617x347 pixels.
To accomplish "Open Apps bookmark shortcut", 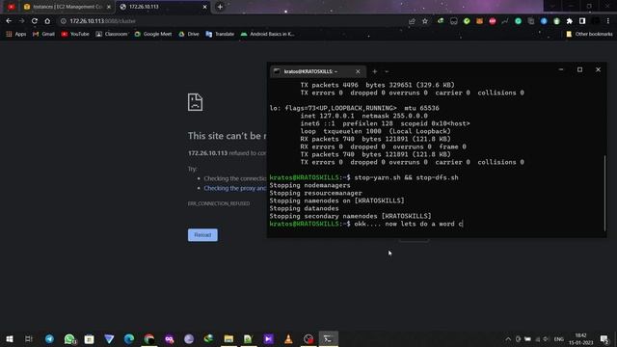I will coord(16,35).
